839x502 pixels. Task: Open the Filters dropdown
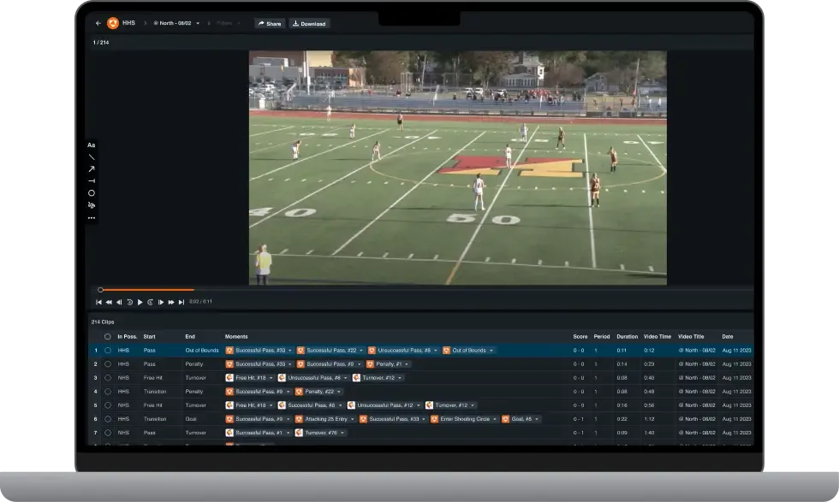[x=226, y=23]
